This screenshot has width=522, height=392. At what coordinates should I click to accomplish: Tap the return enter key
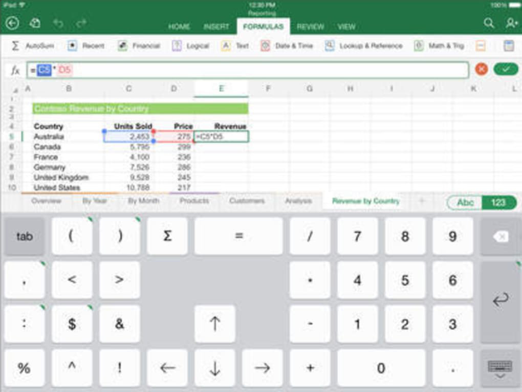tap(500, 302)
